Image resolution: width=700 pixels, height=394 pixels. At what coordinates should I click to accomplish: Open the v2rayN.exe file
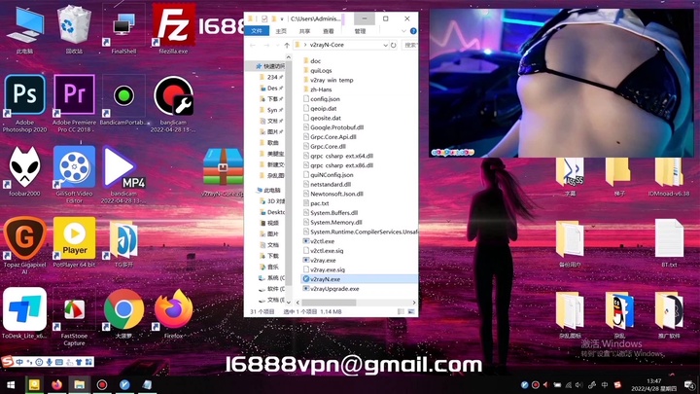click(x=321, y=278)
